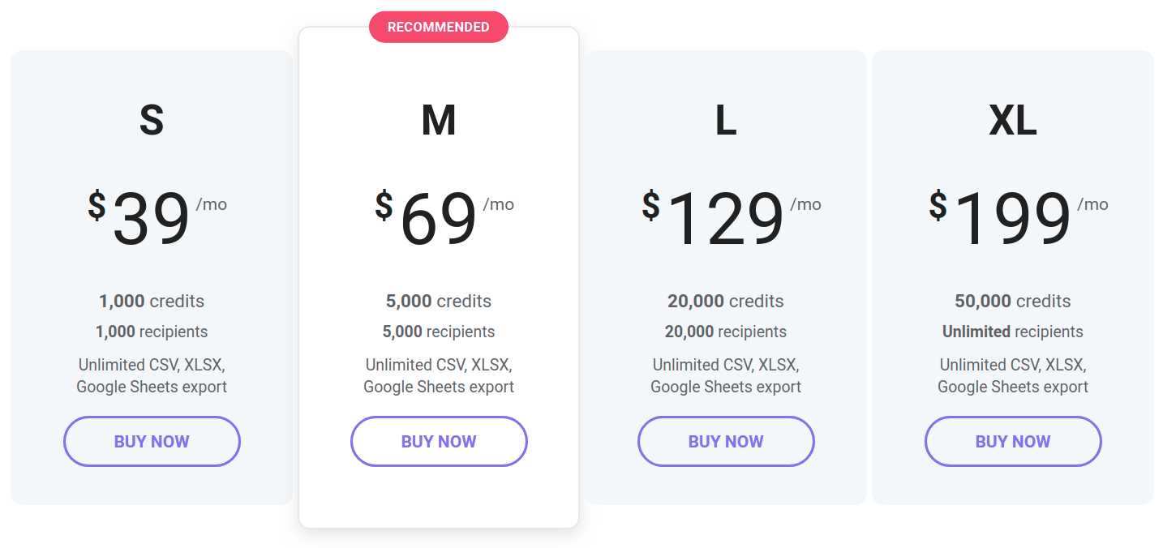Click the $39 per month price

point(157,218)
